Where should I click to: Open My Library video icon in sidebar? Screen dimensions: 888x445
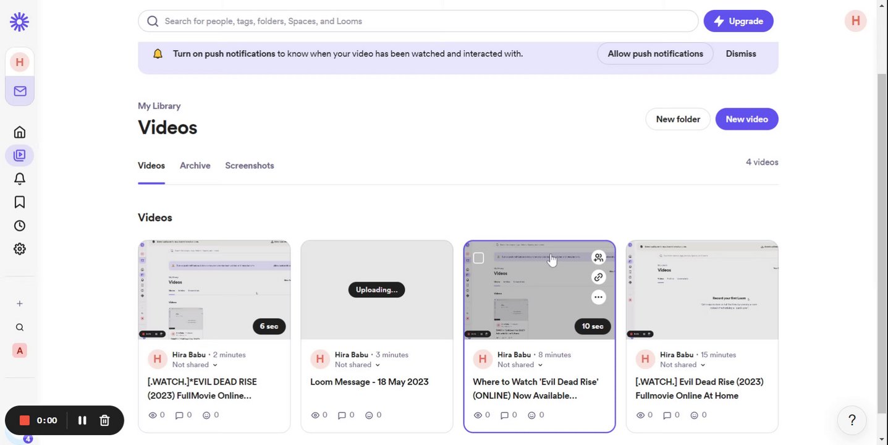(20, 155)
